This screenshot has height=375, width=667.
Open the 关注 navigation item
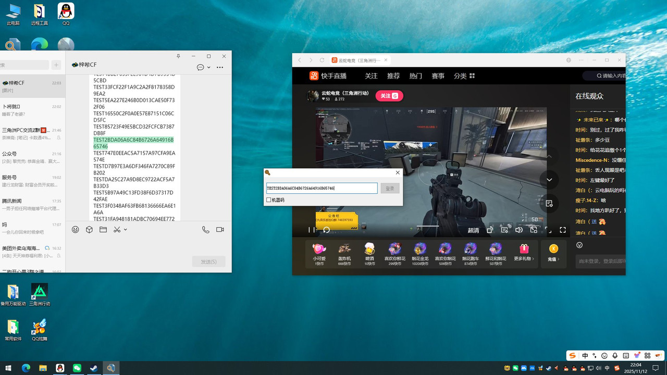pyautogui.click(x=371, y=76)
